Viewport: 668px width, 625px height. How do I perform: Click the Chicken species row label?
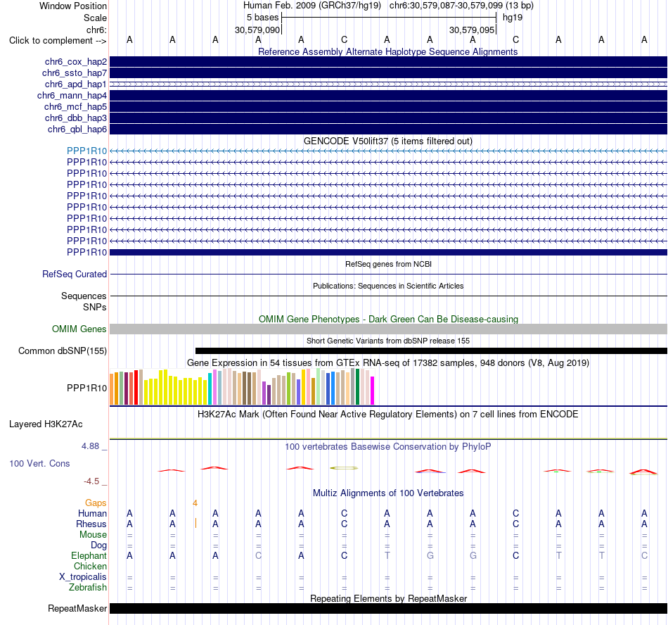pos(90,566)
